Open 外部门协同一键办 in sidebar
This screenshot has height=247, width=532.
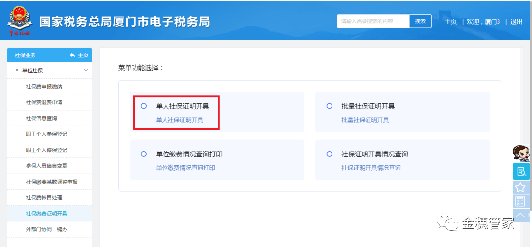pyautogui.click(x=50, y=229)
